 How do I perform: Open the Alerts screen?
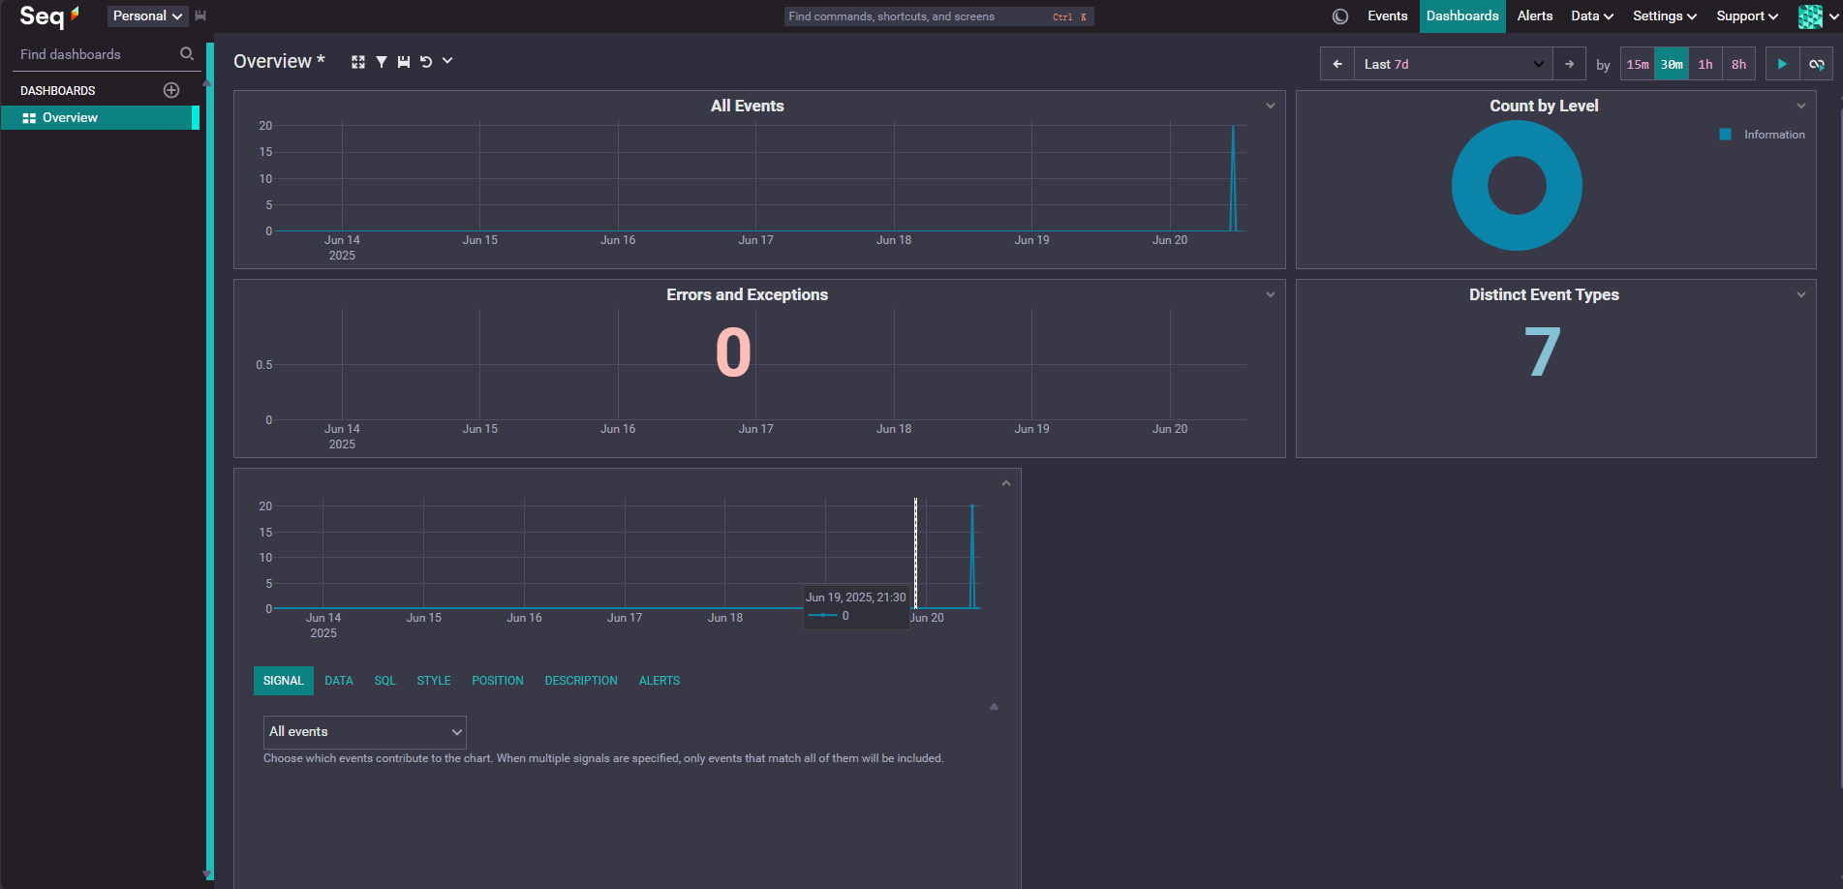(1535, 15)
